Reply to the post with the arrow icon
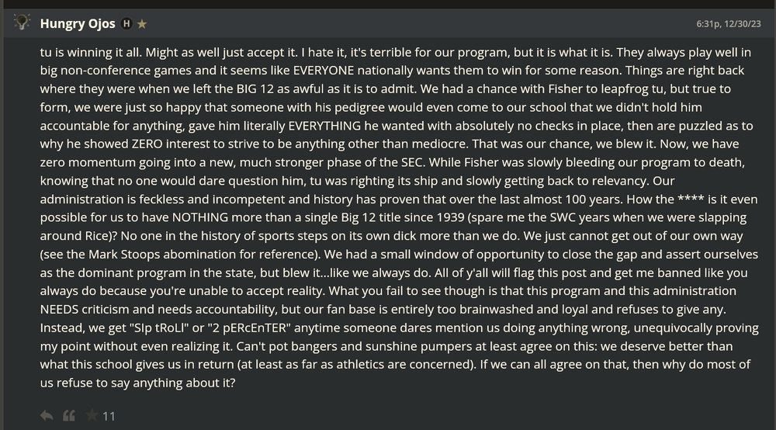Viewport: 776px width, 430px height. (x=47, y=416)
